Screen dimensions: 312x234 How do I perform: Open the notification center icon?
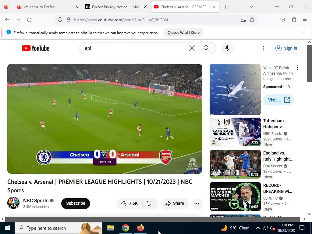(x=302, y=228)
